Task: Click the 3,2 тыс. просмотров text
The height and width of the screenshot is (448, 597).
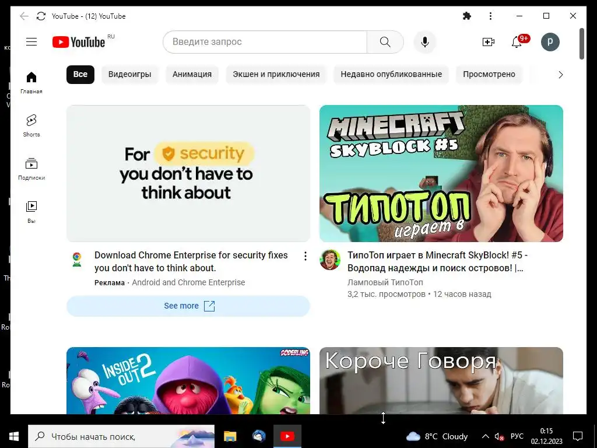Action: 386,294
